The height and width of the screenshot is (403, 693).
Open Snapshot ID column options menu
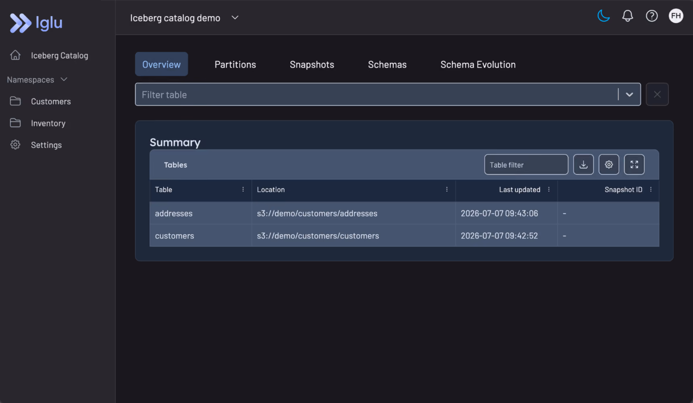click(x=651, y=189)
